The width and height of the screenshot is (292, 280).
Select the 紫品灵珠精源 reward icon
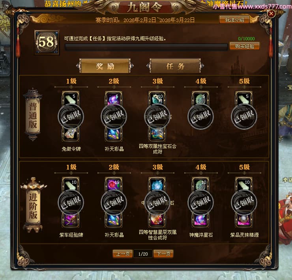click(x=244, y=220)
